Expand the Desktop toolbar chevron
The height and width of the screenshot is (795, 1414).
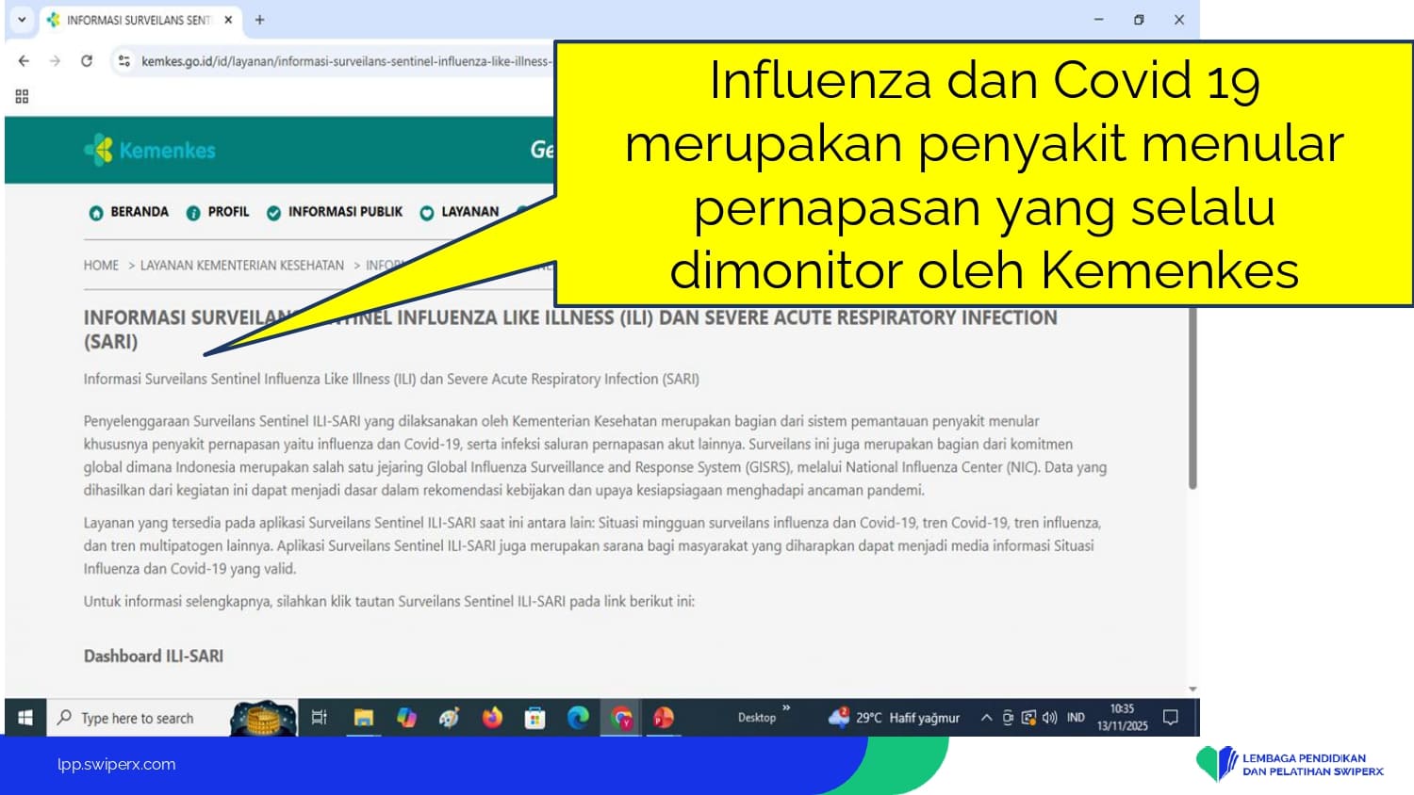pyautogui.click(x=786, y=708)
